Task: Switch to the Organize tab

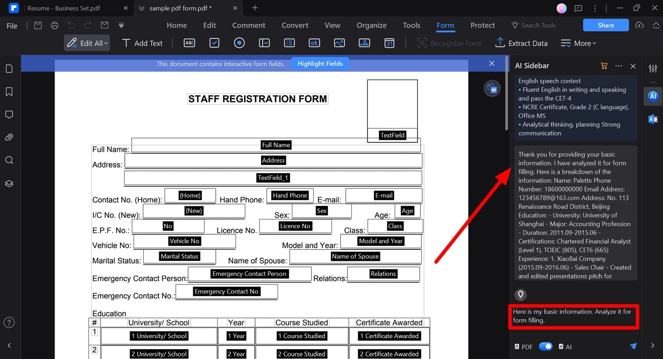Action: (x=371, y=25)
